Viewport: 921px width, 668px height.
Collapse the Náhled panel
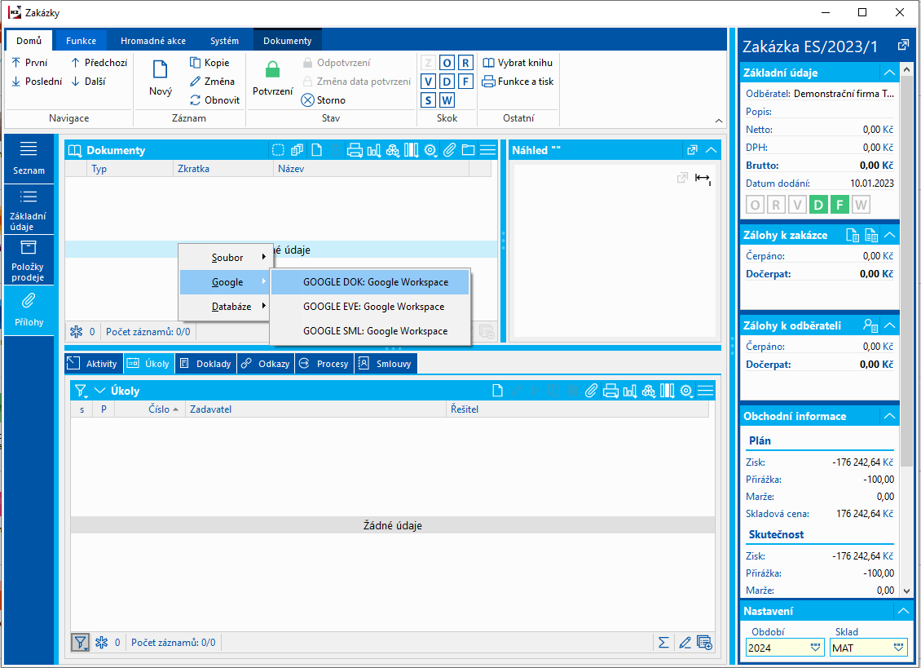click(x=711, y=150)
